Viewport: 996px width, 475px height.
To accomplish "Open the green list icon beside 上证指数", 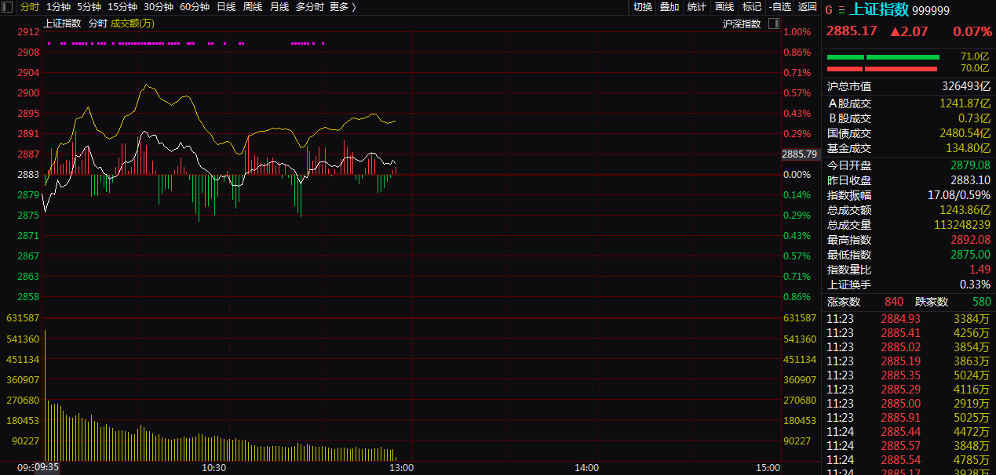I will coord(842,10).
